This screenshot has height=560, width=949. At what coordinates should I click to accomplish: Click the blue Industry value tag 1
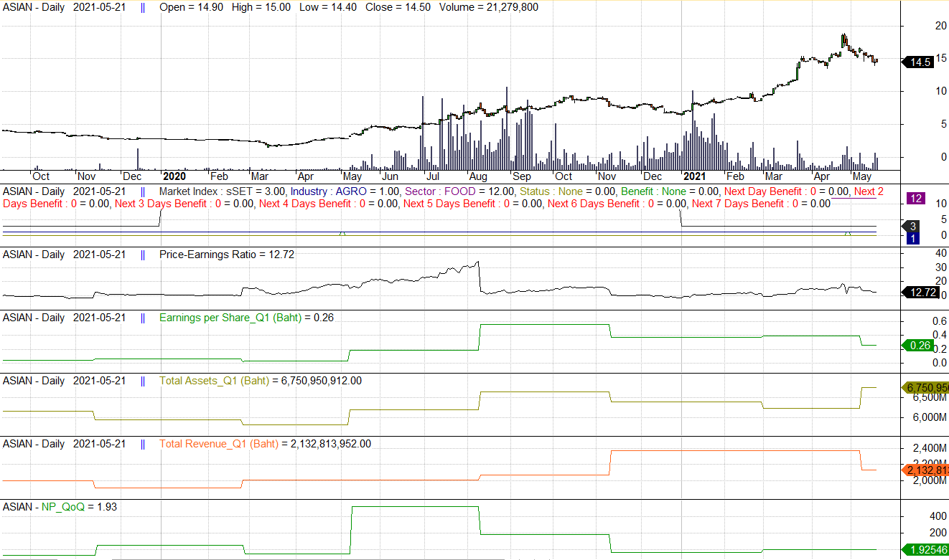click(x=913, y=238)
